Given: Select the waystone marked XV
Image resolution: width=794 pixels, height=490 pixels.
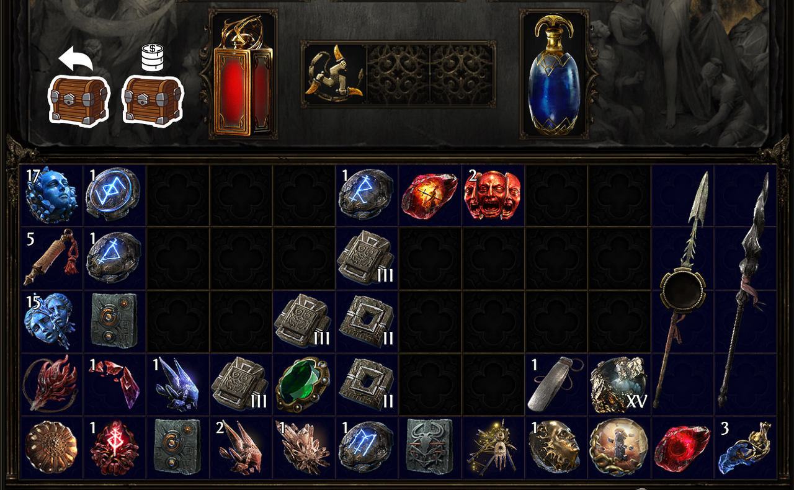Looking at the screenshot, I should coord(619,385).
